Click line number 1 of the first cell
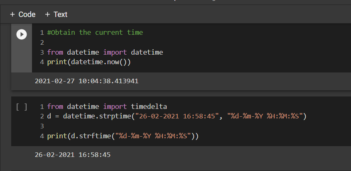 [x=42, y=33]
